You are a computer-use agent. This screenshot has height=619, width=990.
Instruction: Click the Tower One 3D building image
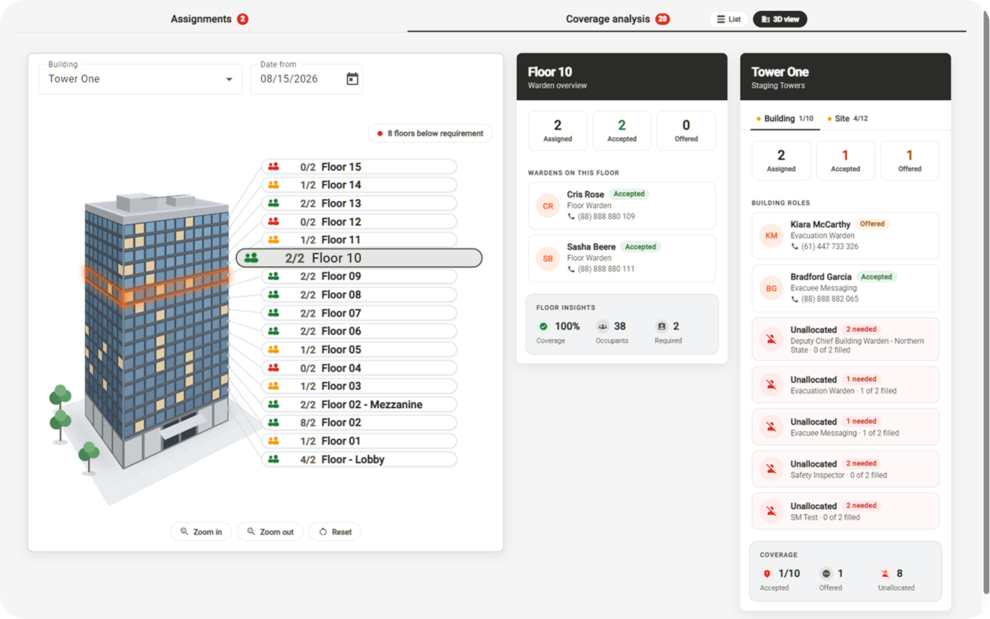click(x=156, y=332)
